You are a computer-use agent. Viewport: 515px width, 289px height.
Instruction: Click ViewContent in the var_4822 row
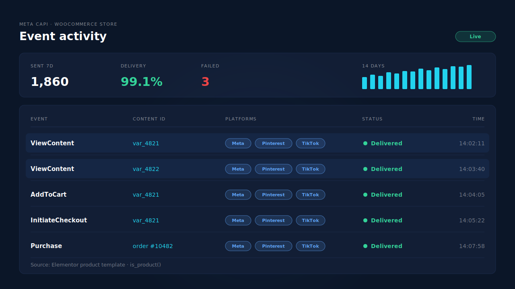(x=52, y=169)
